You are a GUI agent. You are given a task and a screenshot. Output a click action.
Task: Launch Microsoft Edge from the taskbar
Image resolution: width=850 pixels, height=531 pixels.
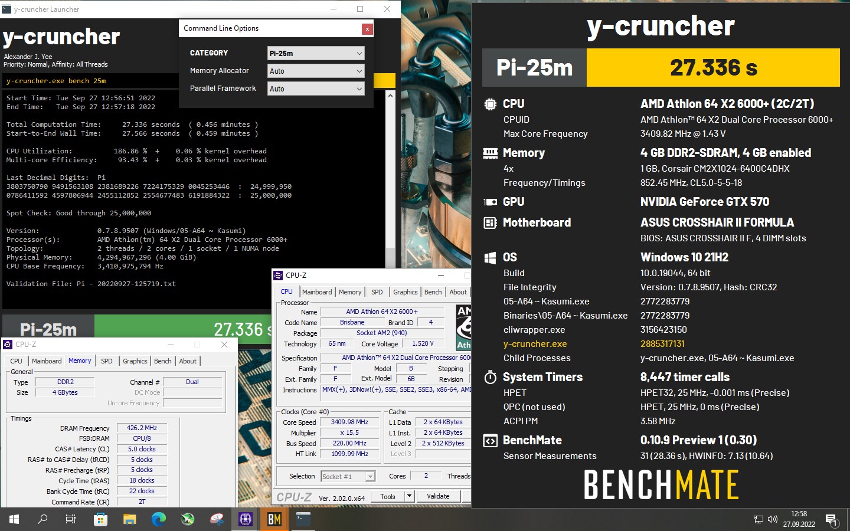tap(158, 519)
